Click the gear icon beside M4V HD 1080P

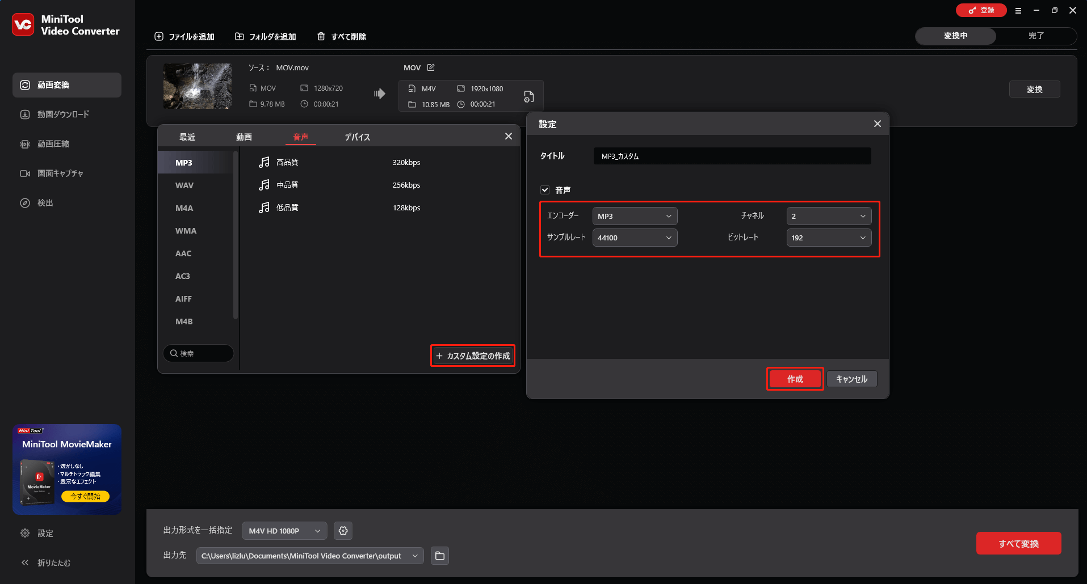[x=343, y=531]
